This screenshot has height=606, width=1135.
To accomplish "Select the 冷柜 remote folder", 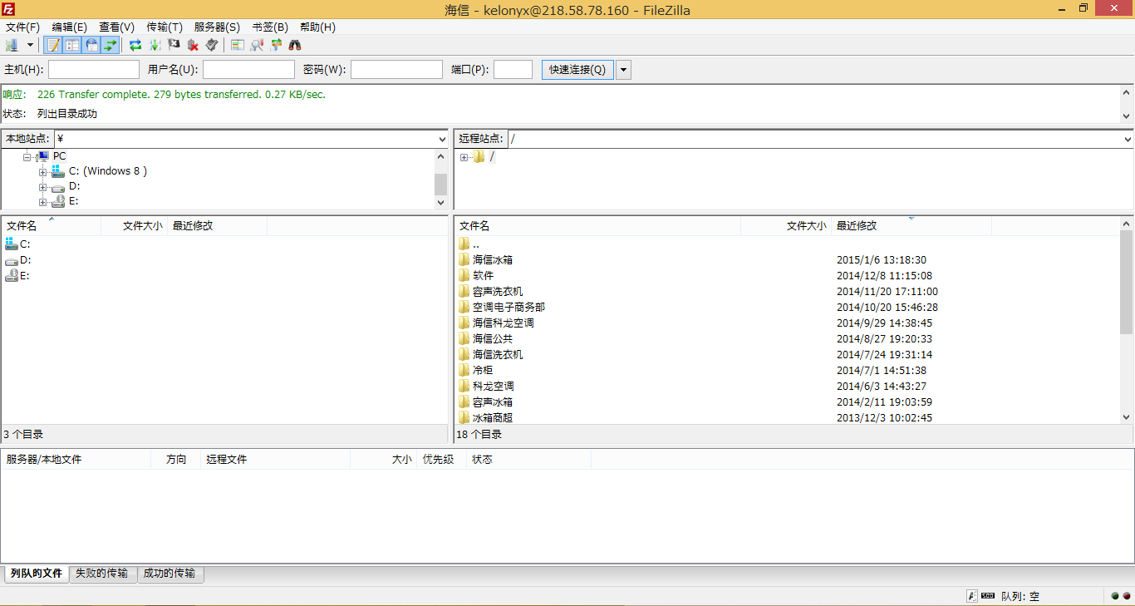I will 476,370.
